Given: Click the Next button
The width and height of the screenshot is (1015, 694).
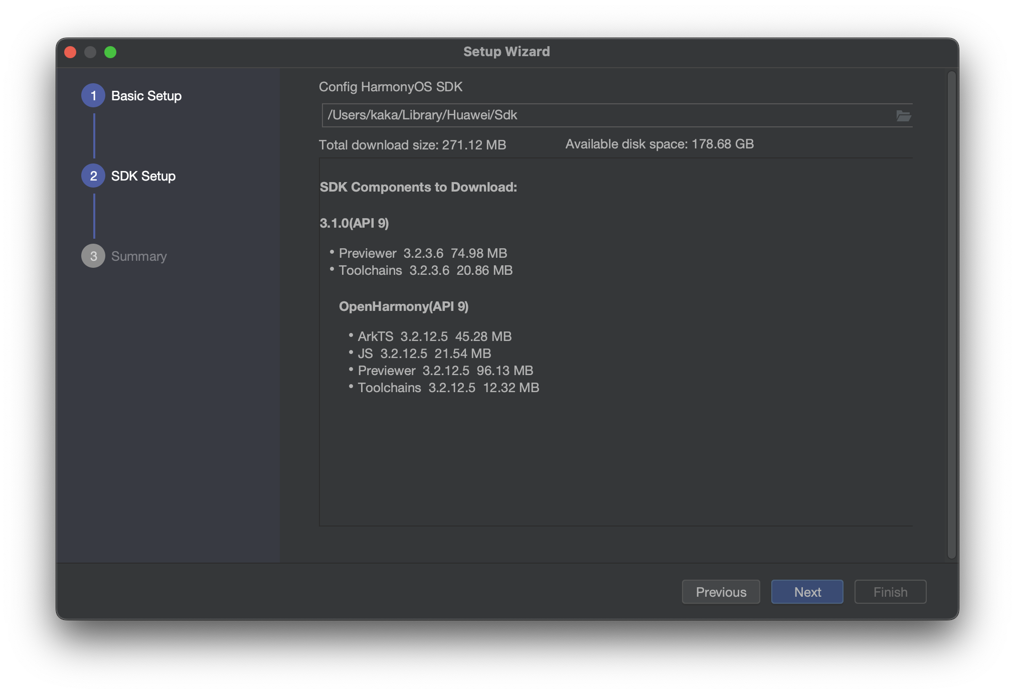Looking at the screenshot, I should click(x=807, y=592).
